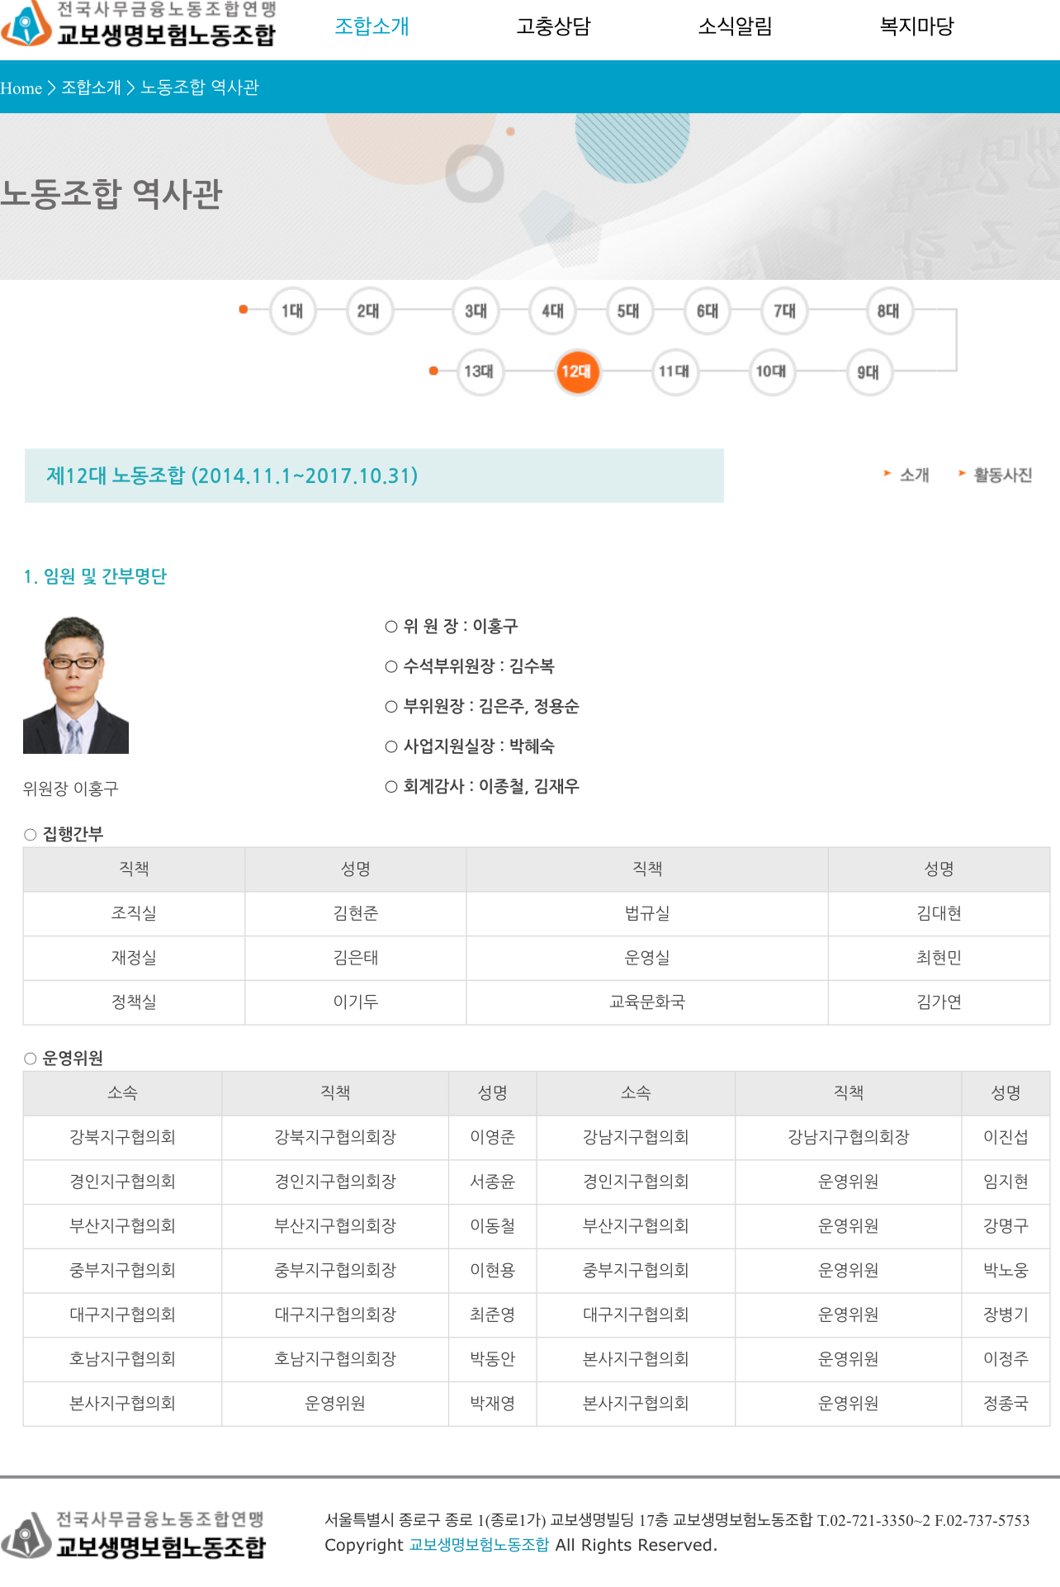
Task: Select the 4대 timeline circle
Action: (552, 310)
